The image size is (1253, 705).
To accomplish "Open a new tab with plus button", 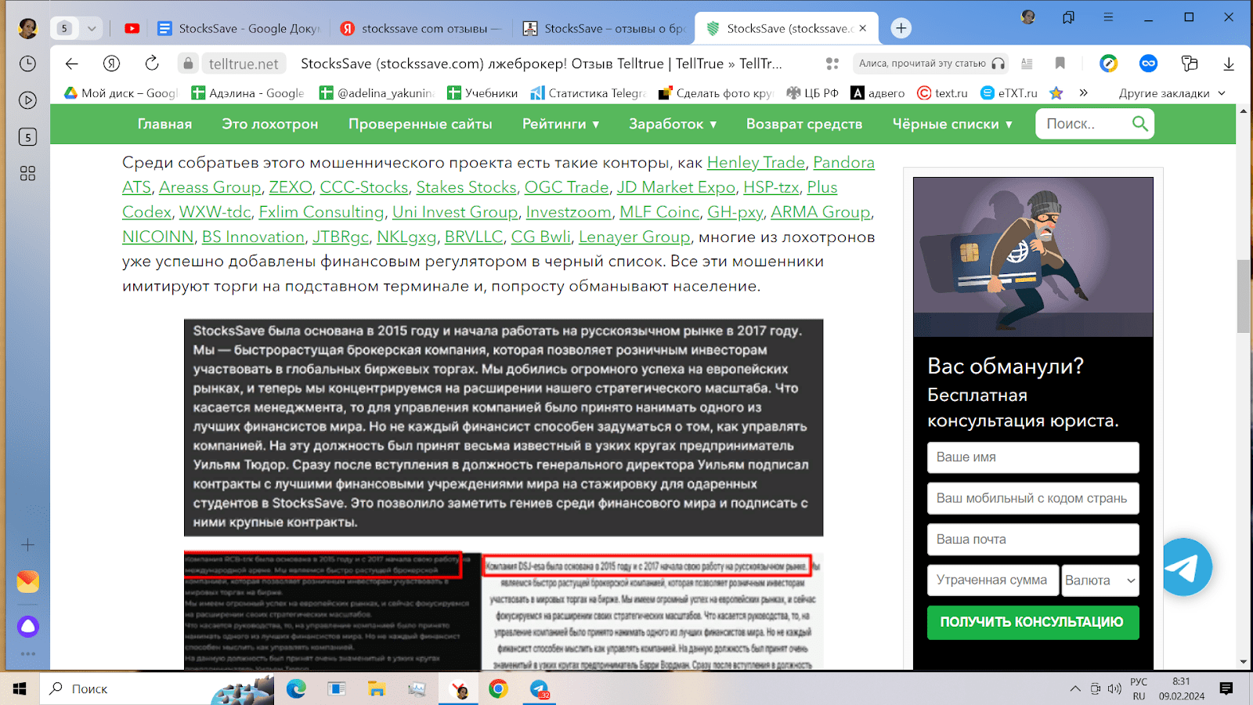I will (x=901, y=28).
